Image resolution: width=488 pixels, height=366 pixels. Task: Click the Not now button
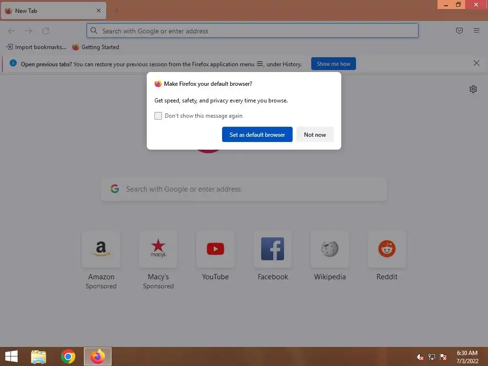315,134
